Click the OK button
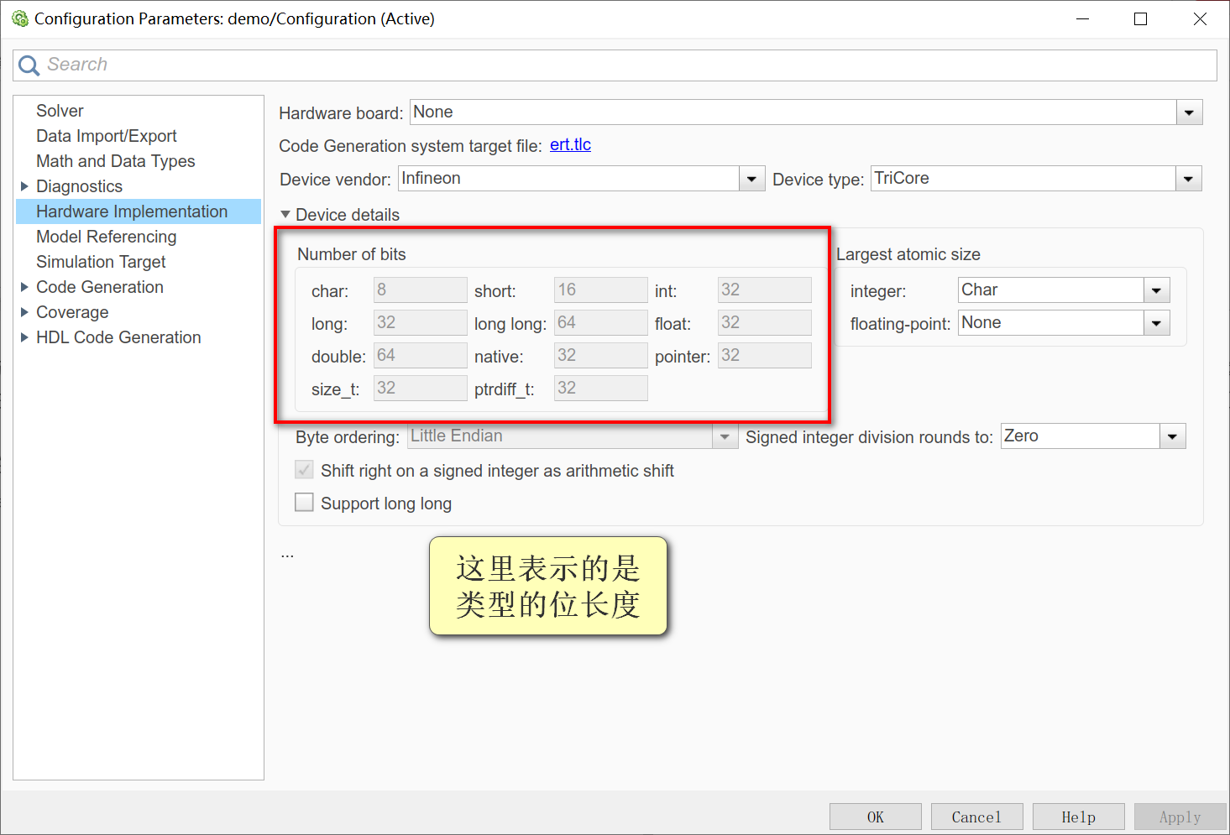Screen dimensions: 1230x835 [875, 817]
